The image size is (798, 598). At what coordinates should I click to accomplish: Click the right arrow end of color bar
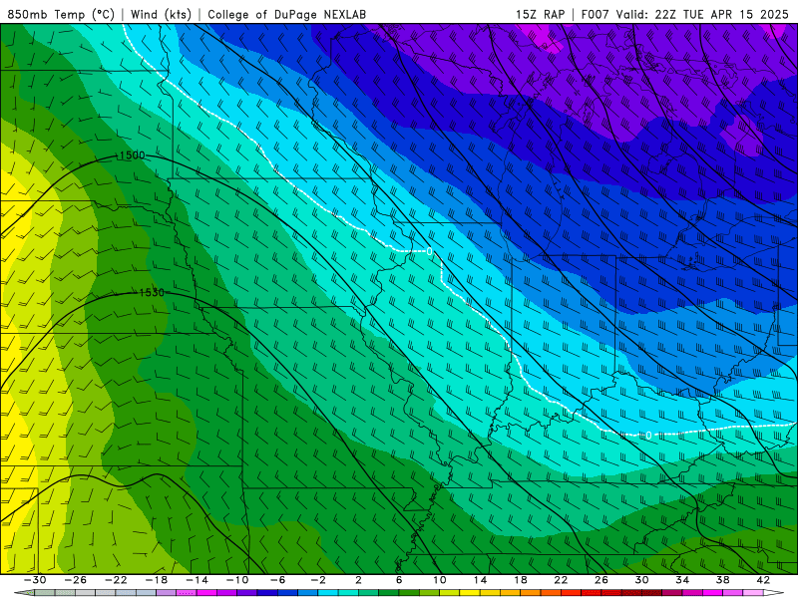click(x=774, y=593)
